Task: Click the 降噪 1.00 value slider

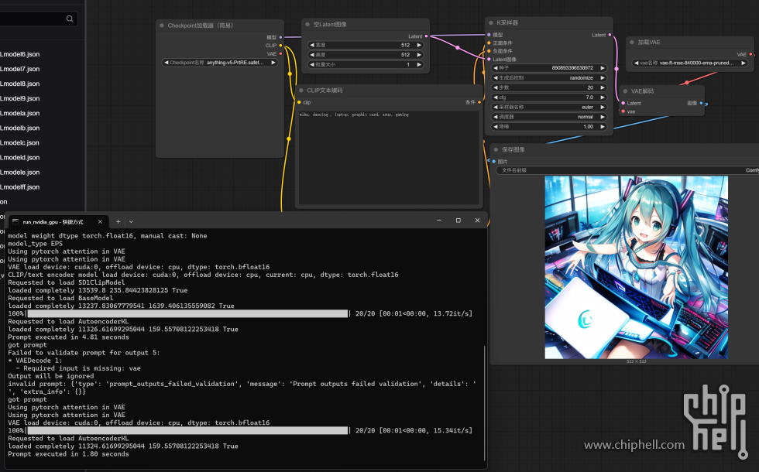Action: click(x=549, y=126)
